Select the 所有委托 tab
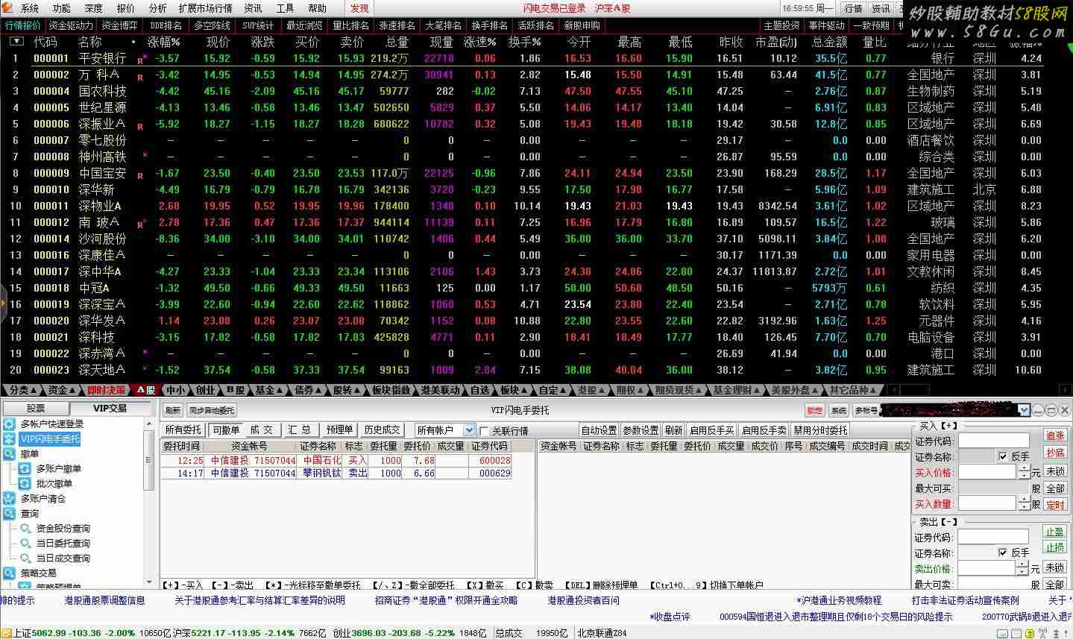The width and height of the screenshot is (1073, 639). pyautogui.click(x=183, y=429)
